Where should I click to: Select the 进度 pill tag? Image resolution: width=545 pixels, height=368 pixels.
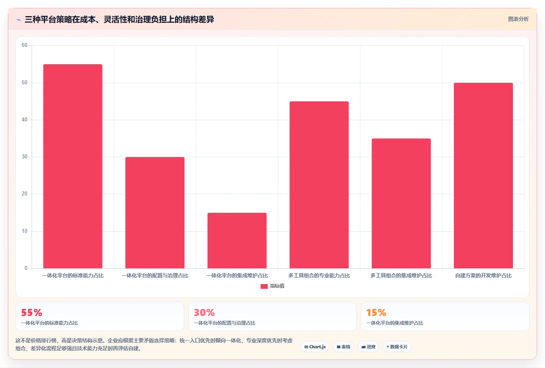coord(368,347)
